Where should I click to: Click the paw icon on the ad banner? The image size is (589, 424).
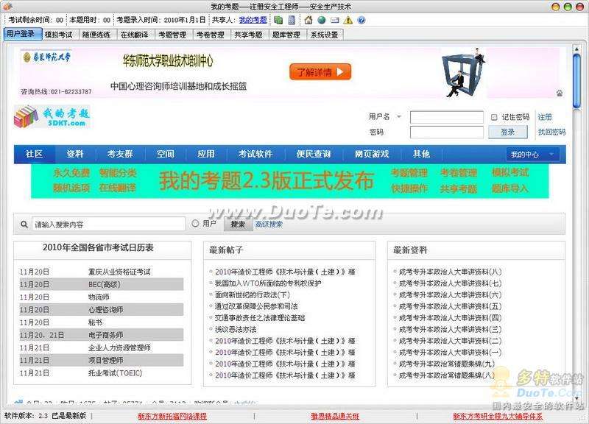(560, 93)
